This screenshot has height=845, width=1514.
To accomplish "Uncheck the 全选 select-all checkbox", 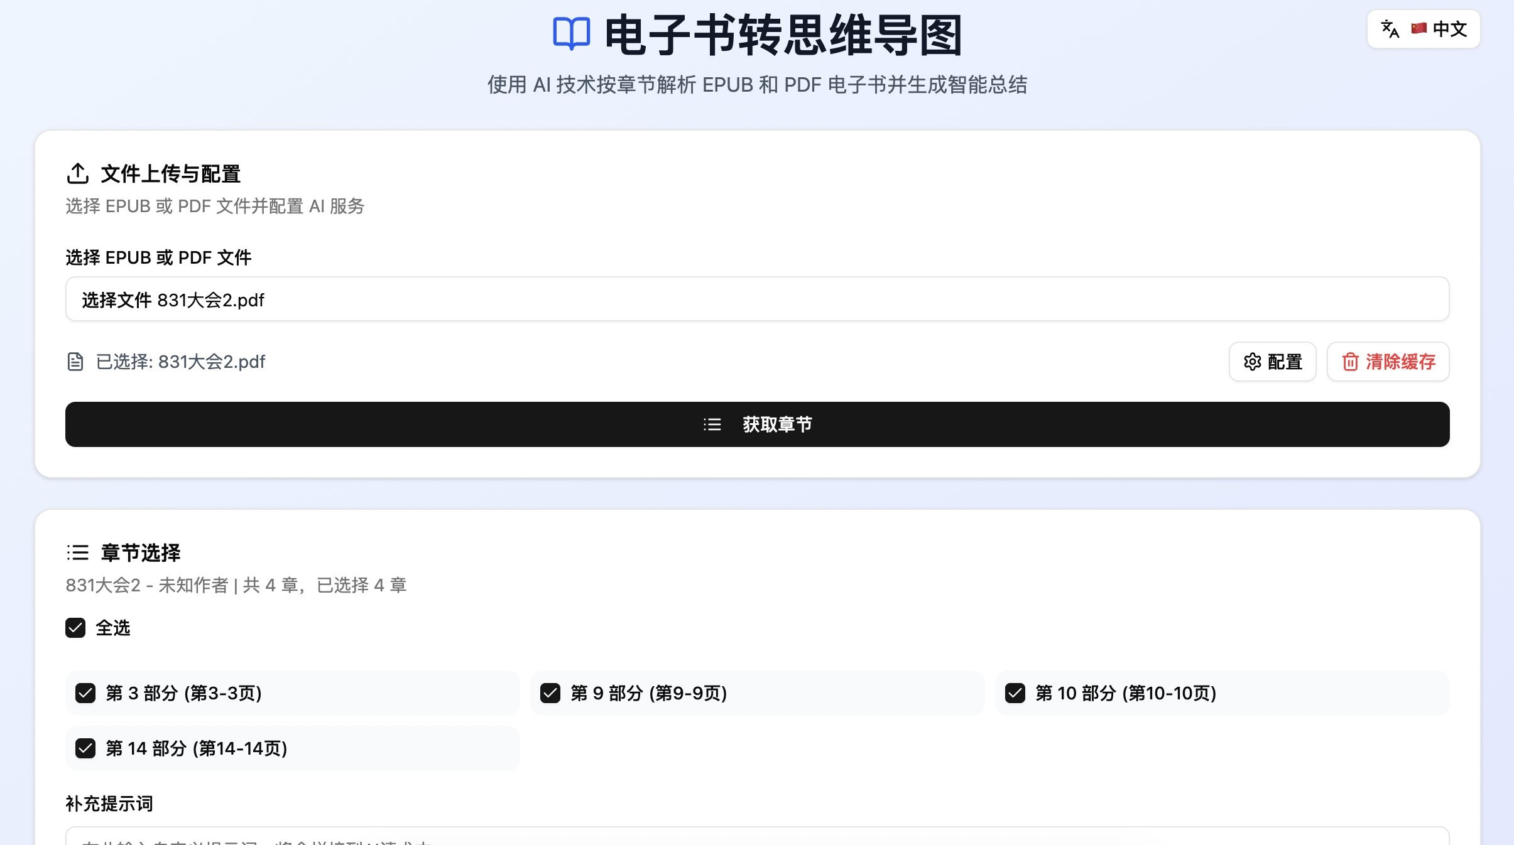I will coord(75,628).
